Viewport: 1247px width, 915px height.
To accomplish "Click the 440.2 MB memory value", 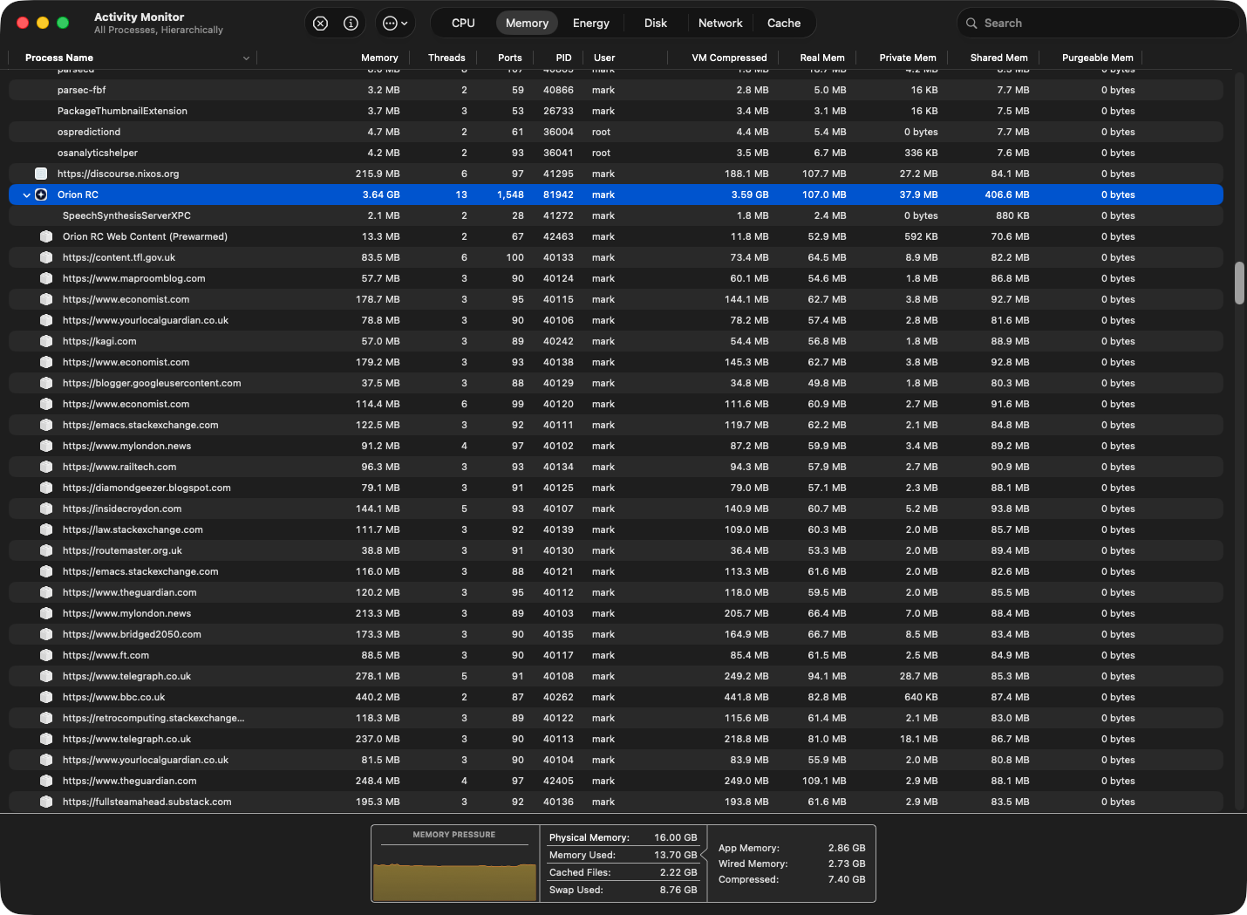I will click(x=378, y=697).
